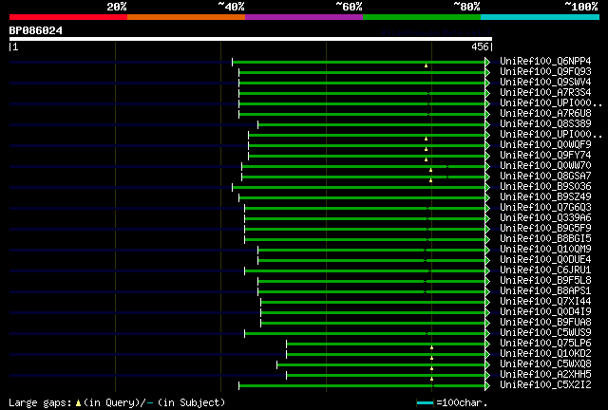The width and height of the screenshot is (608, 410).
Task: Choose the UniRef100_B9FUA8 entry
Action: (x=545, y=323)
